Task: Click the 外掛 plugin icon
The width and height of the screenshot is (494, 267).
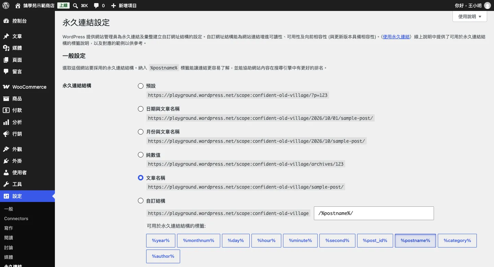Action: (x=6, y=161)
